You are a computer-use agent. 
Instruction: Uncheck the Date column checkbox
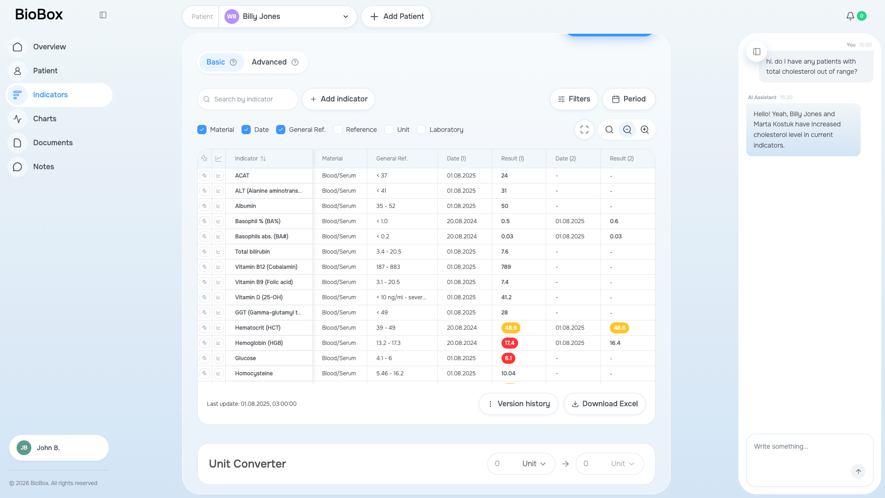pyautogui.click(x=246, y=130)
